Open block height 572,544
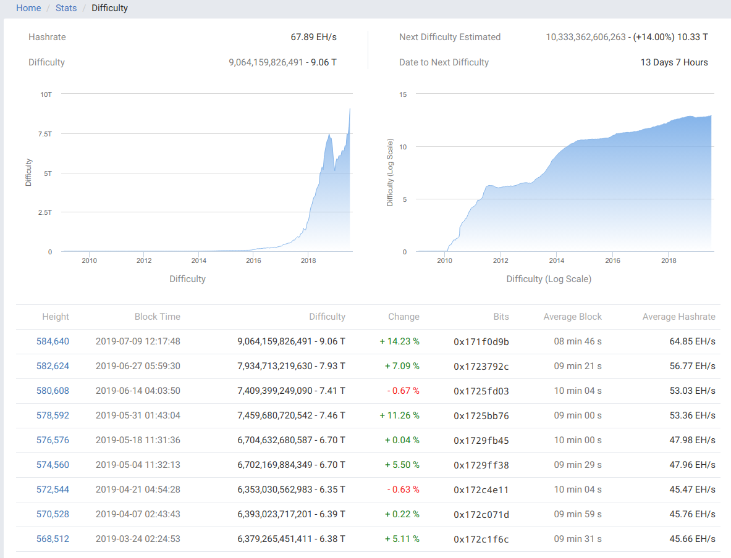Viewport: 731px width, 558px height. [x=53, y=489]
